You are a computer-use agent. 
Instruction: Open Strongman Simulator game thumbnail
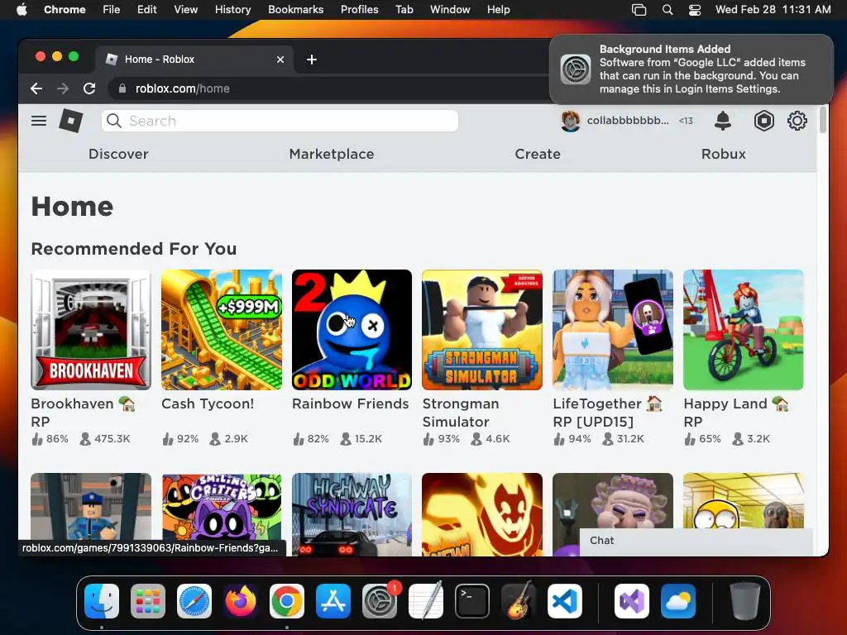point(482,330)
